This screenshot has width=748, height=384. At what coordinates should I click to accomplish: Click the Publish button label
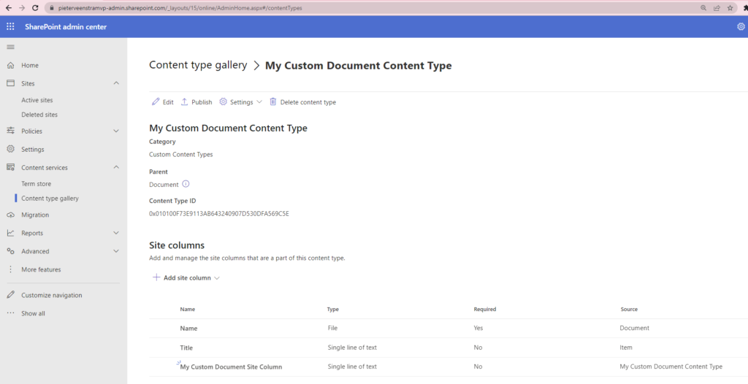pyautogui.click(x=202, y=102)
